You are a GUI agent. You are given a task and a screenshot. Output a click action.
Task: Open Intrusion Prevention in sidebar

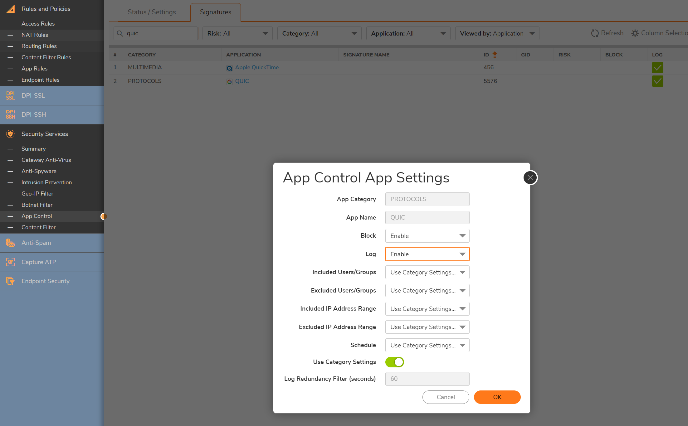[46, 182]
